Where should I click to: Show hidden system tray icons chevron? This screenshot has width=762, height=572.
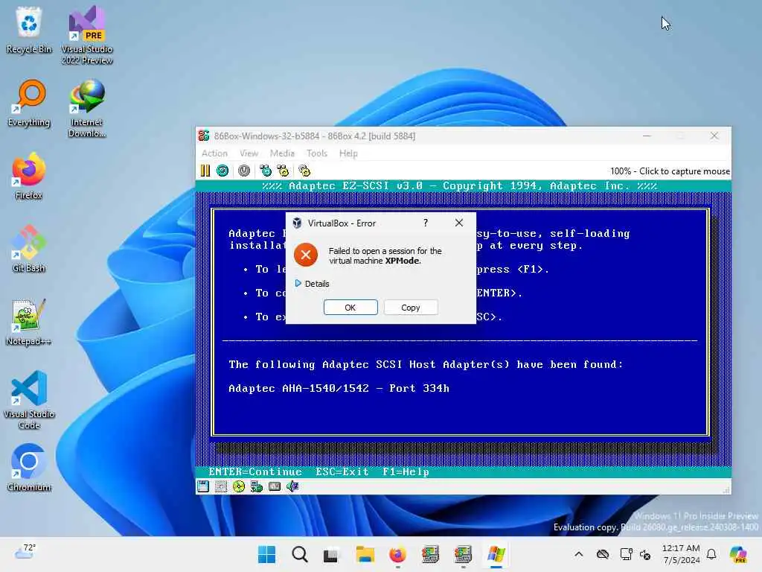pos(578,554)
